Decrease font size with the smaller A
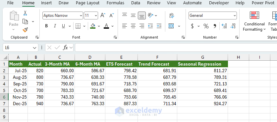This screenshot has width=277, height=122. click(112, 15)
